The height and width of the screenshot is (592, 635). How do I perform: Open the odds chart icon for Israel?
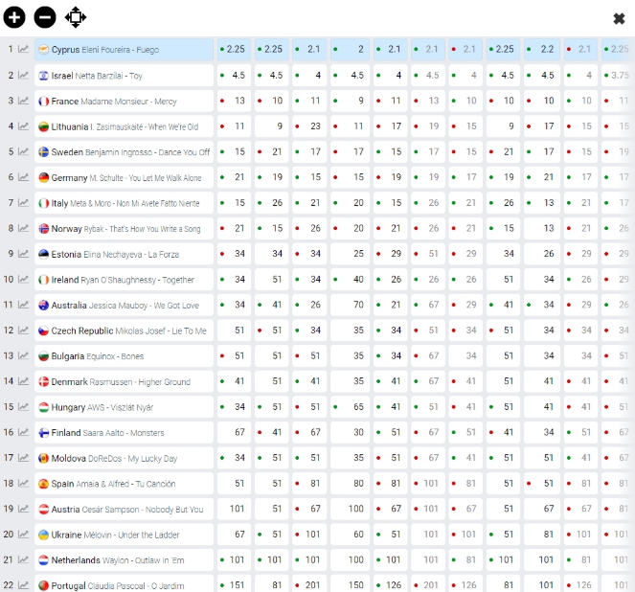point(24,75)
